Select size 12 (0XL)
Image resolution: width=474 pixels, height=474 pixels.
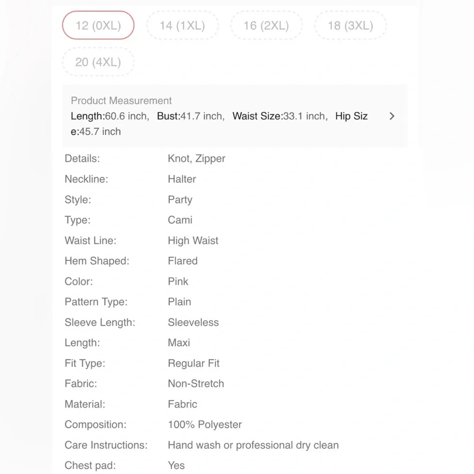tap(98, 26)
